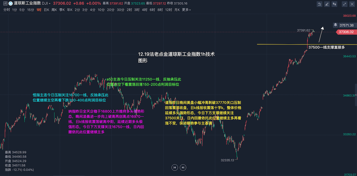Choose the 30分 timeframe
The image size is (357, 176).
[120, 10]
